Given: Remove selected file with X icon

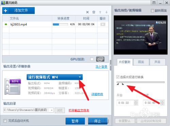Looking at the screenshot, I should [x=87, y=12].
